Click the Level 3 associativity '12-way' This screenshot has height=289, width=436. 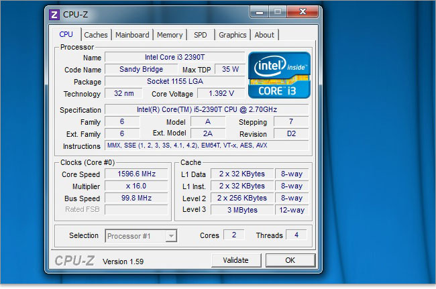point(292,210)
